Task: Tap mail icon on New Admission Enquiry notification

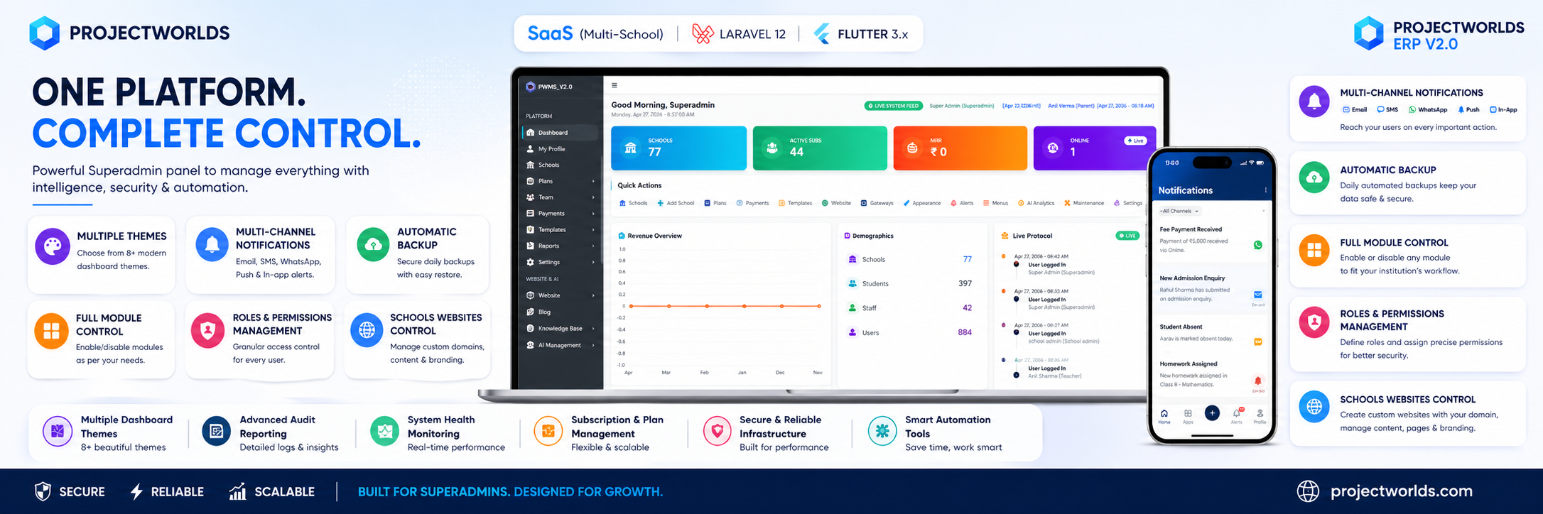Action: coord(1258,295)
